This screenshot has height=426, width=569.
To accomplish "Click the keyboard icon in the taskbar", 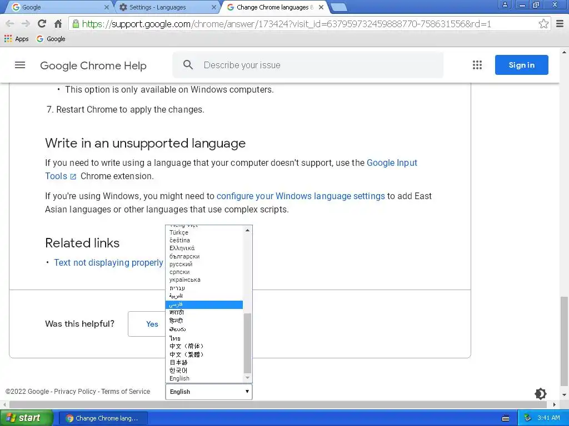I will [506, 418].
